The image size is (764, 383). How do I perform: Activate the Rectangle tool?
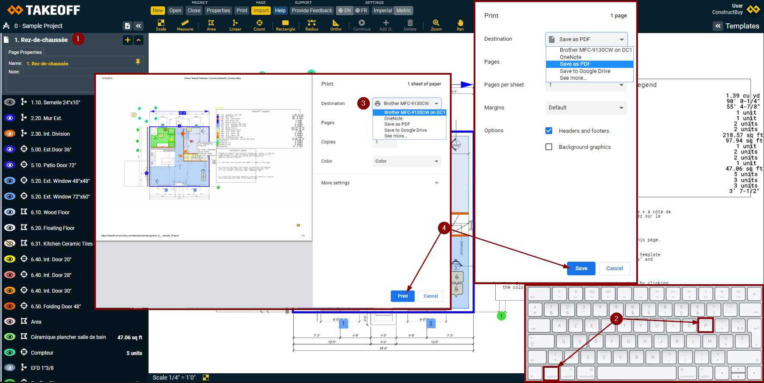point(285,25)
